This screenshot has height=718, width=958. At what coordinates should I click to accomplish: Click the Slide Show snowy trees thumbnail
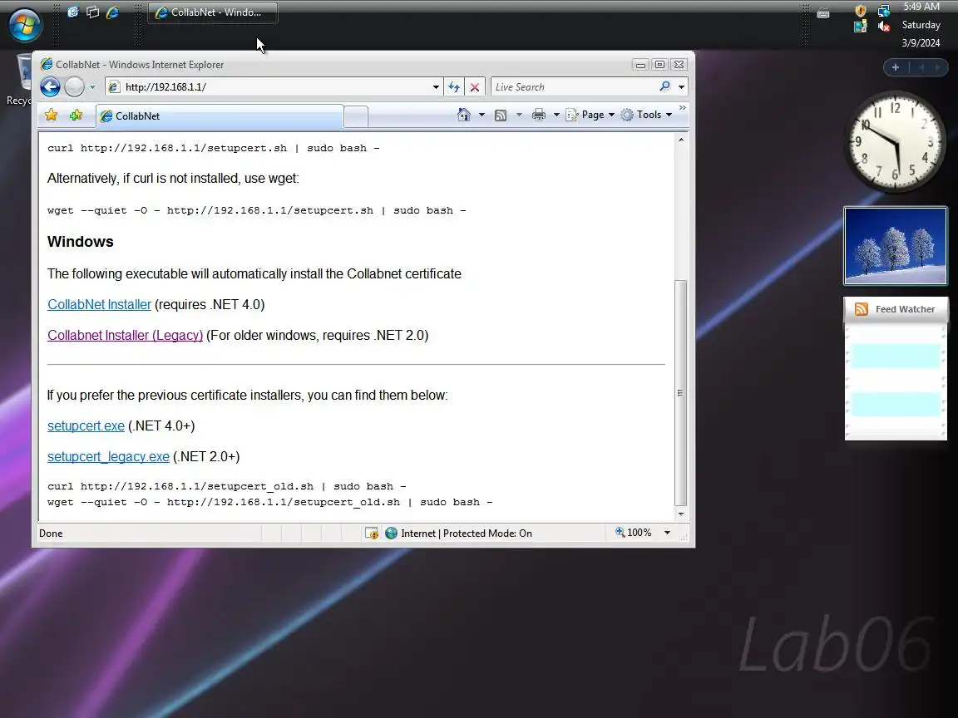895,245
